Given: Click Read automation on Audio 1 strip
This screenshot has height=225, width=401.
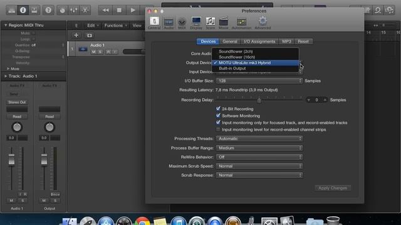Looking at the screenshot, I should (17, 117).
